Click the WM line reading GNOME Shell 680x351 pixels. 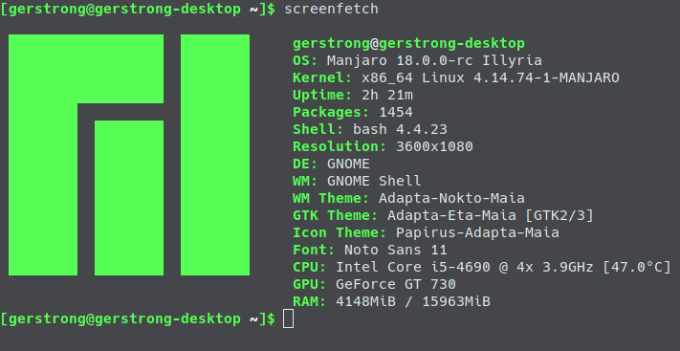357,181
